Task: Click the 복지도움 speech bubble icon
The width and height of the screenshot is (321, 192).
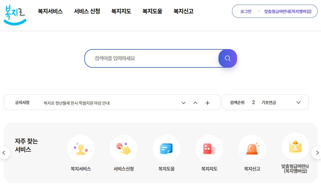Action: coord(166,149)
